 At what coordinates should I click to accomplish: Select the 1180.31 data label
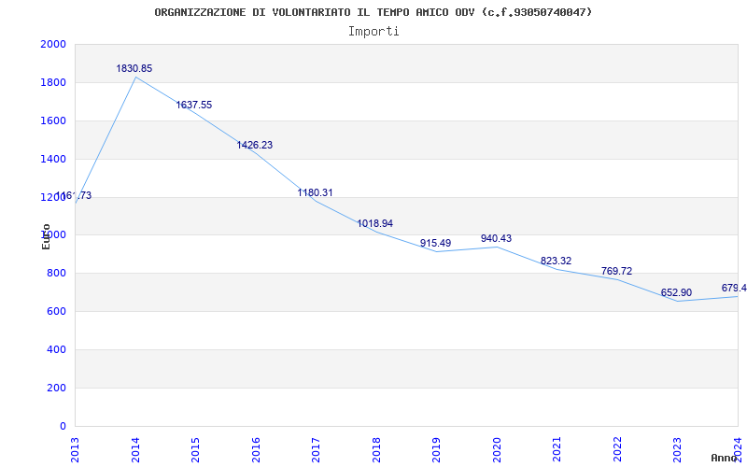click(x=315, y=192)
